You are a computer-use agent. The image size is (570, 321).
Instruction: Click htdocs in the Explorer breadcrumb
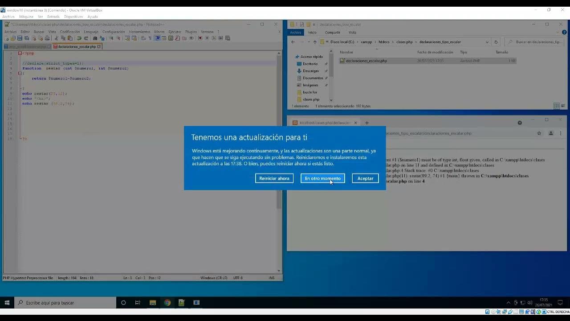384,42
